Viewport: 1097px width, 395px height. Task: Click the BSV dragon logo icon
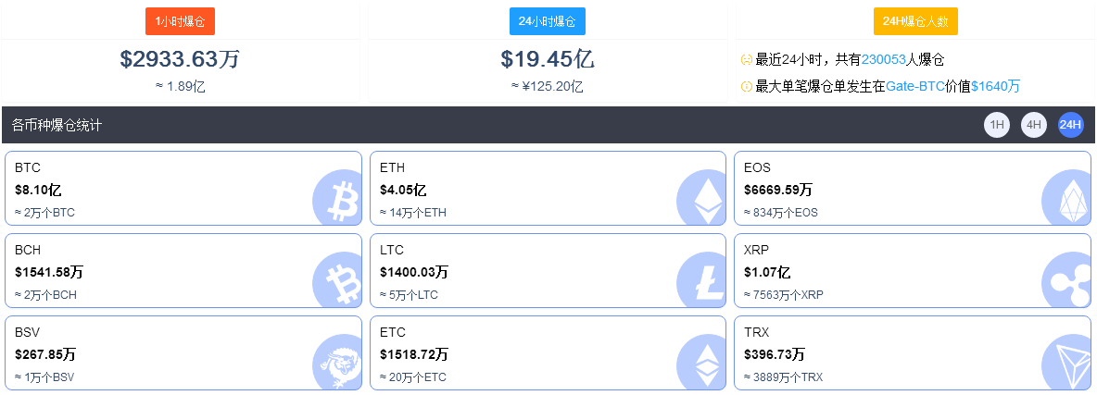click(x=336, y=362)
